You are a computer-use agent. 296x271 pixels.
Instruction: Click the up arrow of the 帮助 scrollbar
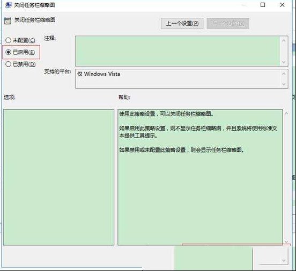(x=286, y=113)
